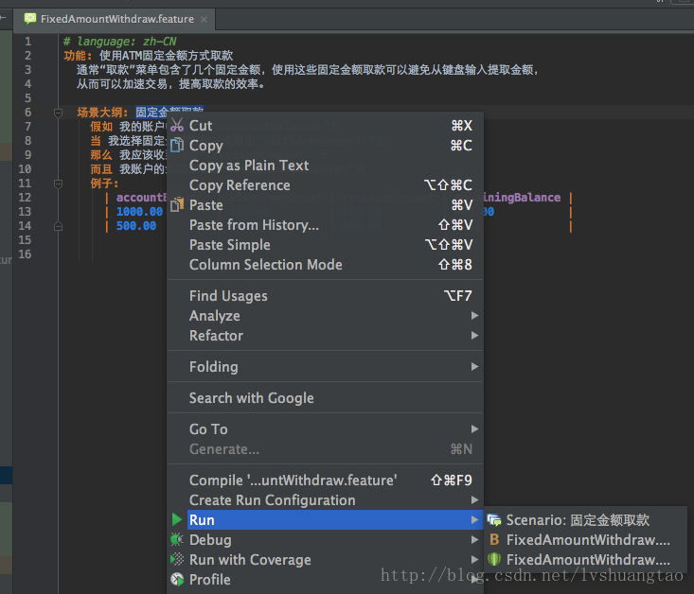Open the Folding submenu
The image size is (694, 594).
coord(326,367)
